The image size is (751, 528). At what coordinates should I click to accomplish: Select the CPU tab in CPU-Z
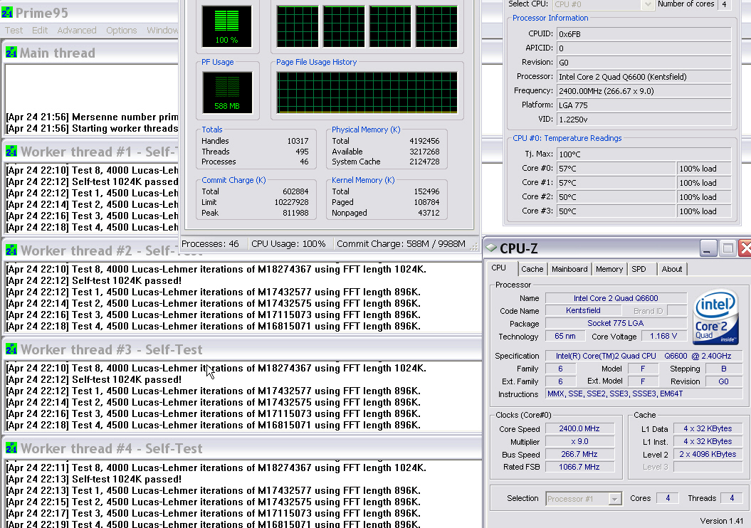(x=499, y=268)
